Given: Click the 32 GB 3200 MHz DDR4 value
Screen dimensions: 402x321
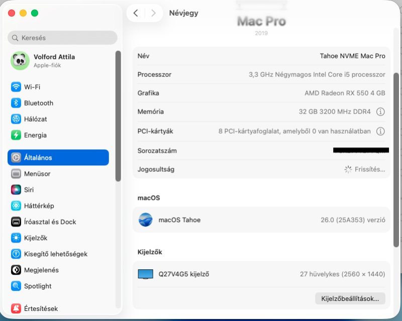Looking at the screenshot, I should (x=335, y=112).
